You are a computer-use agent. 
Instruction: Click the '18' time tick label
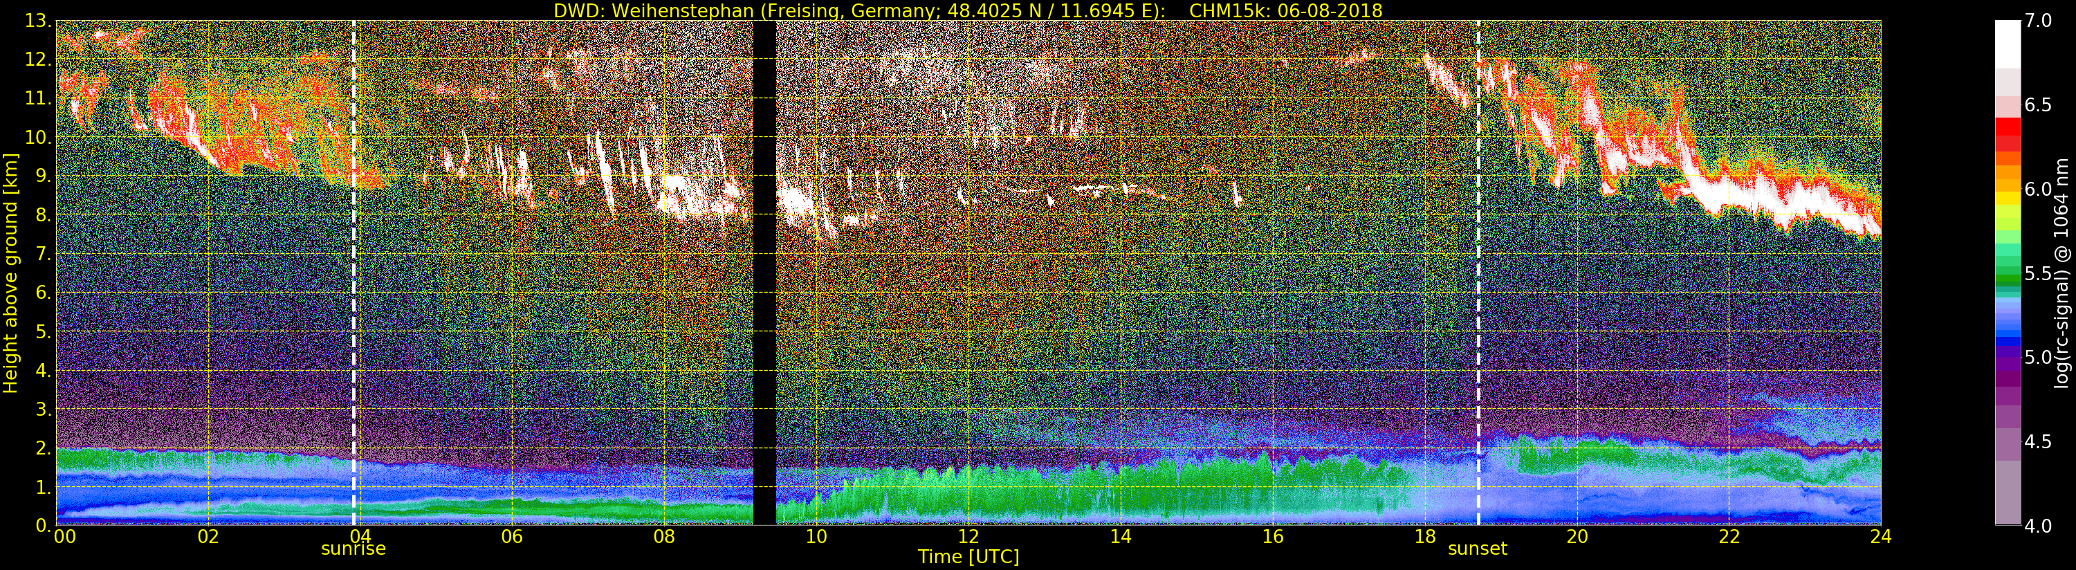1425,537
